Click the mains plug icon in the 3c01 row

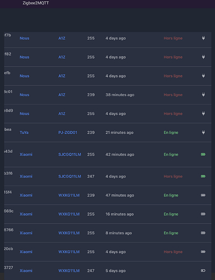click(203, 95)
